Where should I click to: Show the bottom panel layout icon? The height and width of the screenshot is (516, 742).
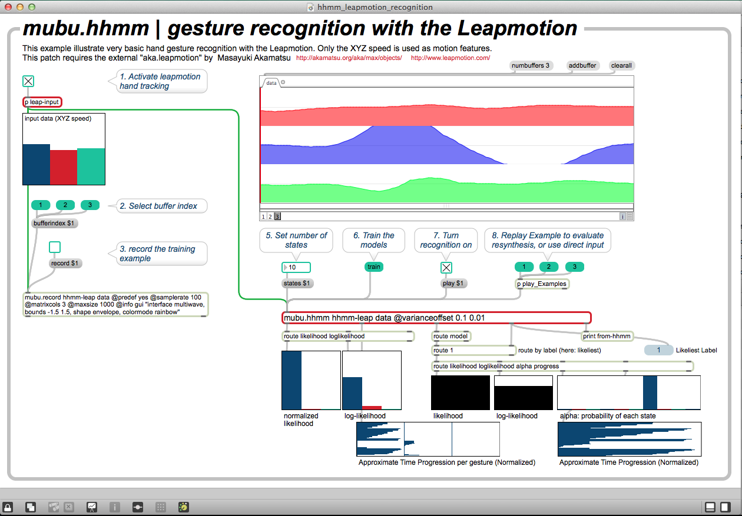tap(710, 507)
